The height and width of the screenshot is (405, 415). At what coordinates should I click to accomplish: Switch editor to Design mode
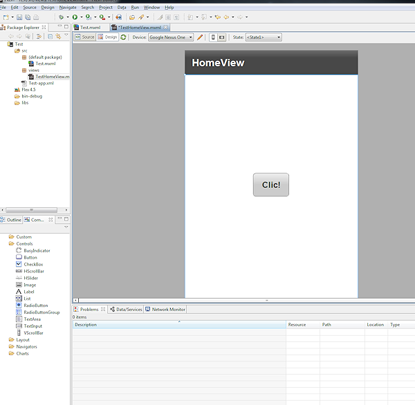(x=107, y=37)
